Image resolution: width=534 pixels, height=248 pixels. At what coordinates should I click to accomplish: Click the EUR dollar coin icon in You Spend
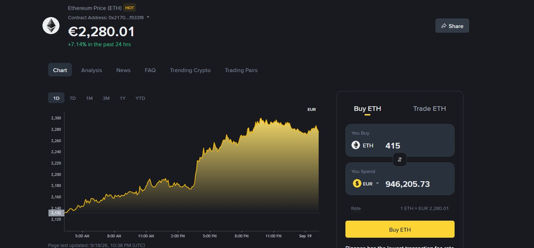pos(357,183)
